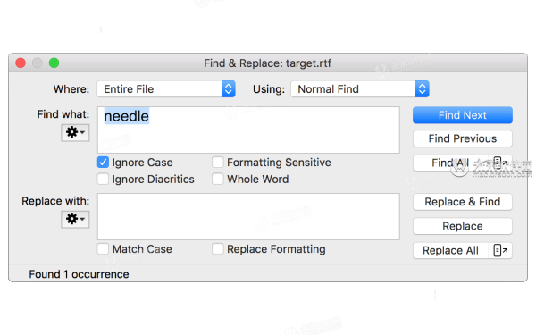The image size is (536, 335).
Task: Click the Find Previous button
Action: click(x=463, y=138)
